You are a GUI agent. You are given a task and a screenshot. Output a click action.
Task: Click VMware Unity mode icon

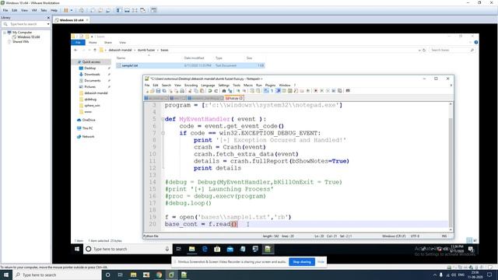(142, 10)
